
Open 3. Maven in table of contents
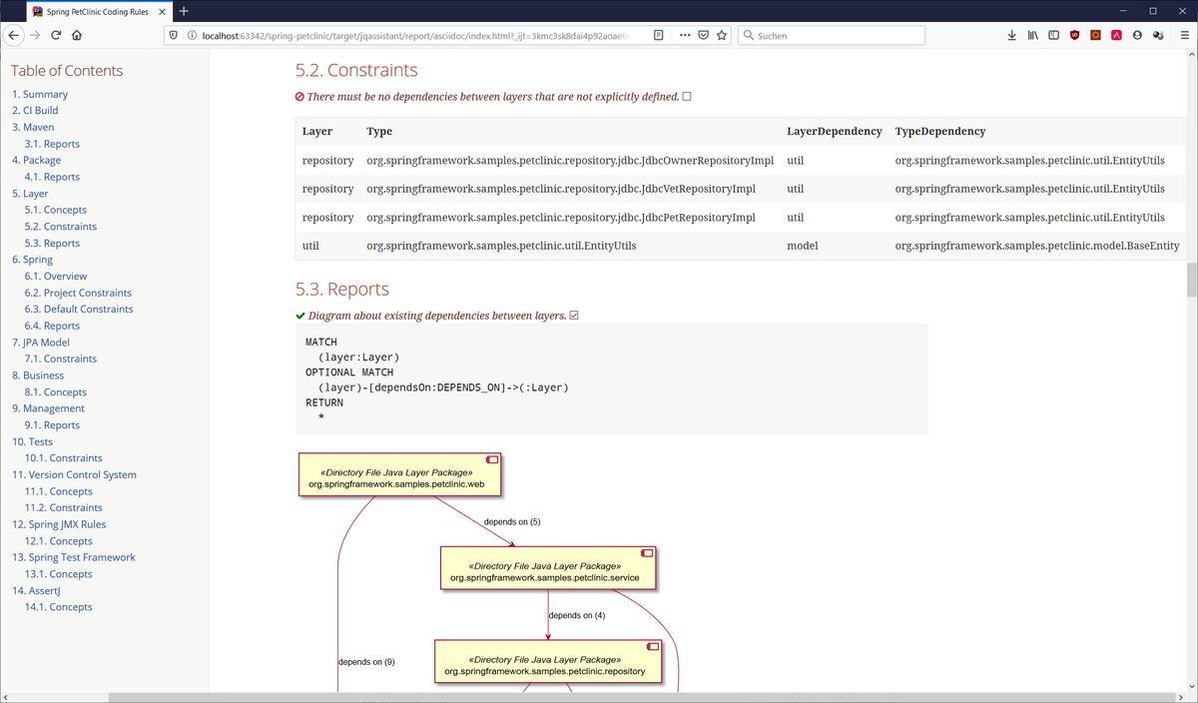click(x=33, y=127)
